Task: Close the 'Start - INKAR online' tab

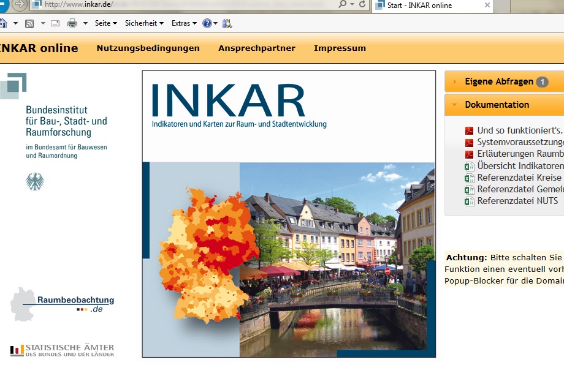Action: 487,5
